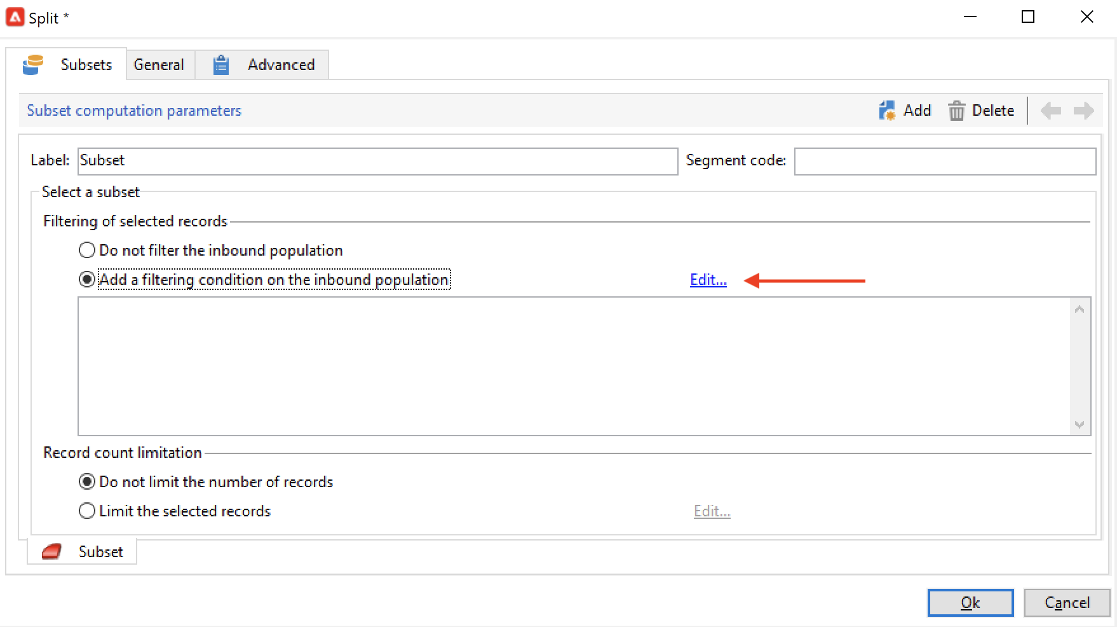
Task: Open the Advanced tab
Action: [281, 65]
